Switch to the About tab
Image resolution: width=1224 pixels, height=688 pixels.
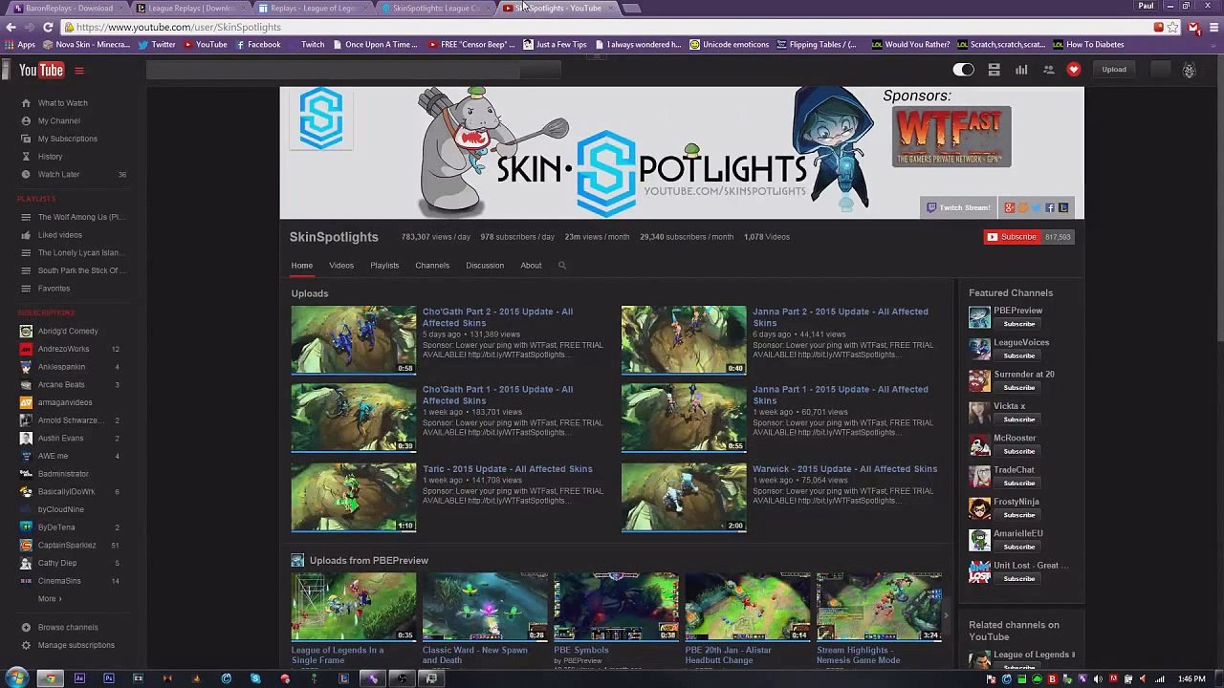click(x=531, y=266)
